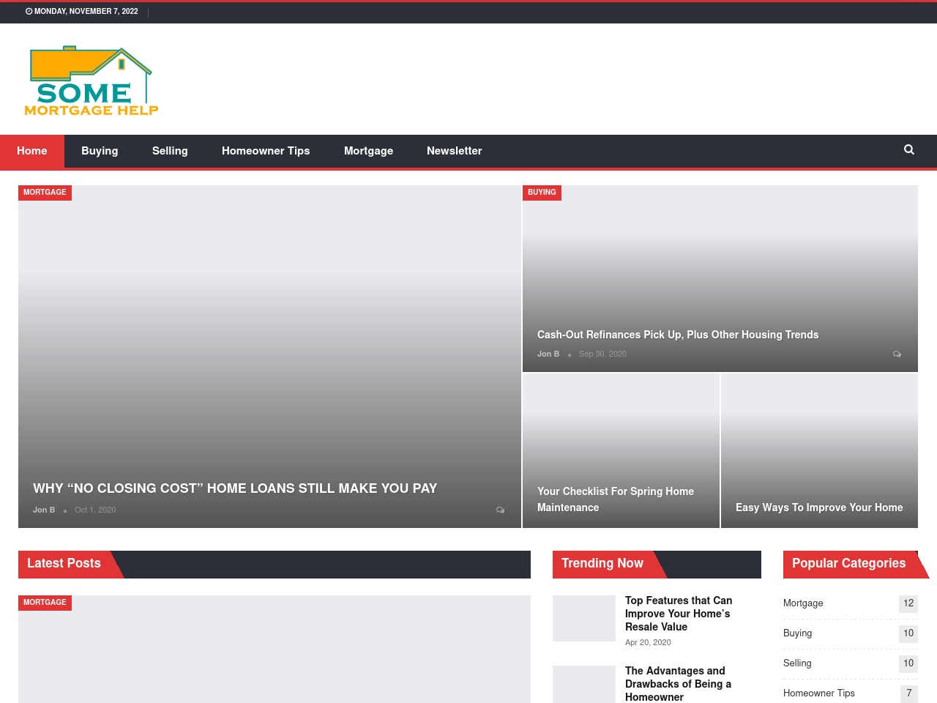Click author Jon B on Closing Cost article
Screen dimensions: 937x703
click(44, 510)
